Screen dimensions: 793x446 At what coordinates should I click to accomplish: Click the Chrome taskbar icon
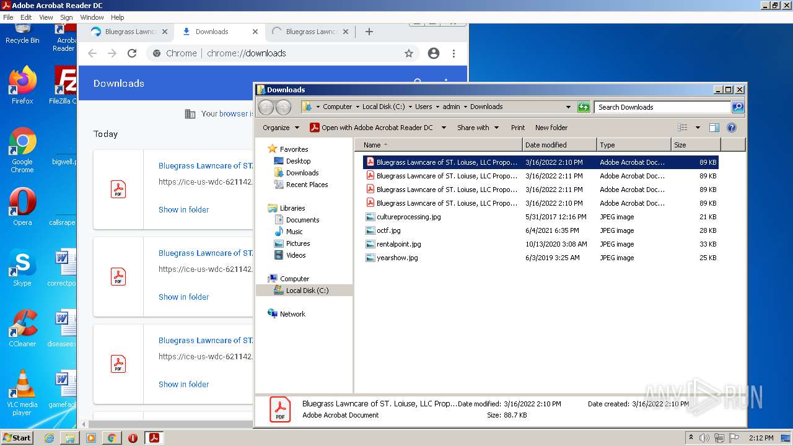112,438
